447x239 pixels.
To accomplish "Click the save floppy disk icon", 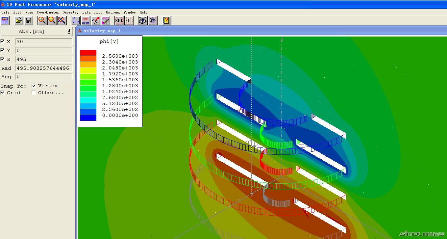I will (28, 21).
